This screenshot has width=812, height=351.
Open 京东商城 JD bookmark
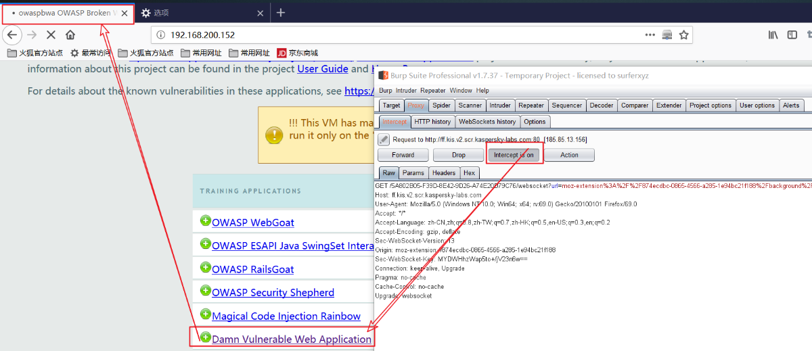(297, 53)
